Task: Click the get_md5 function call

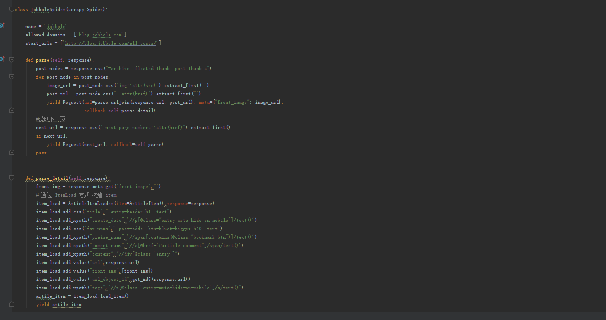Action: 141,279
